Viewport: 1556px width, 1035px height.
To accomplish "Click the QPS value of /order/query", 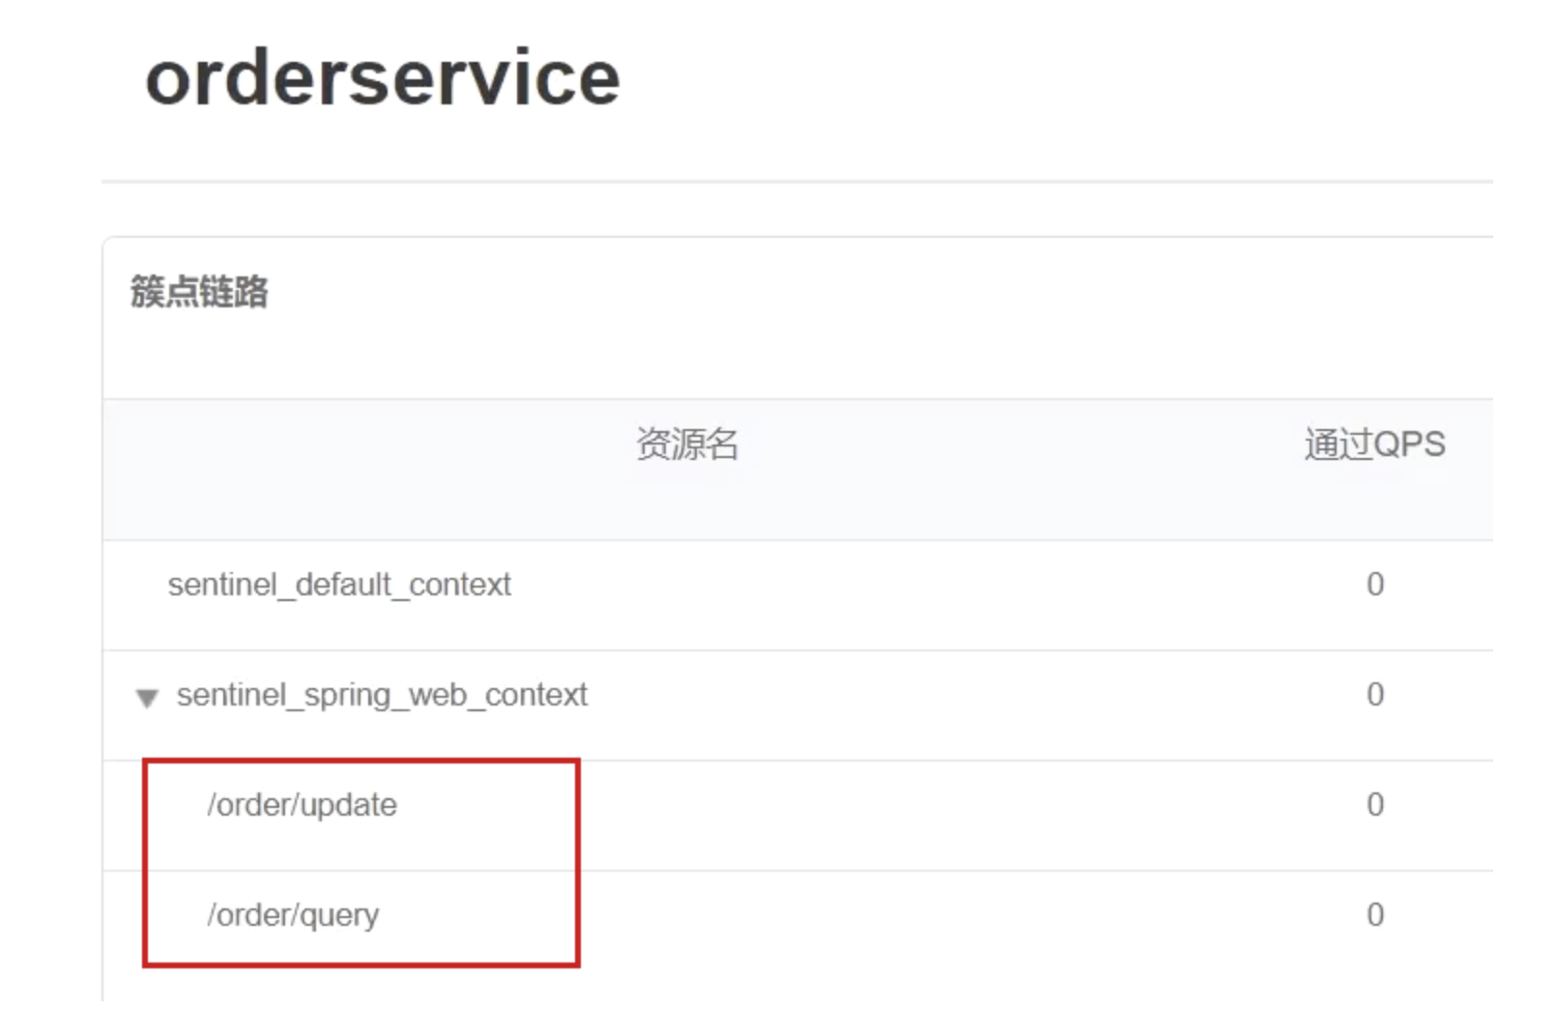I will [1375, 915].
